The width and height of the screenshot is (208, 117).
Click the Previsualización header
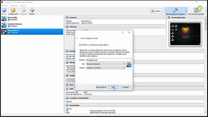point(185,18)
